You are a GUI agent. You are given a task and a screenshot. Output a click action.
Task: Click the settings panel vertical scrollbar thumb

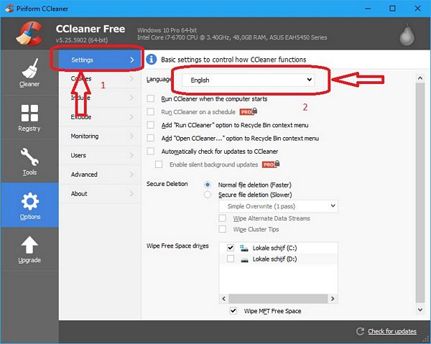(x=420, y=192)
